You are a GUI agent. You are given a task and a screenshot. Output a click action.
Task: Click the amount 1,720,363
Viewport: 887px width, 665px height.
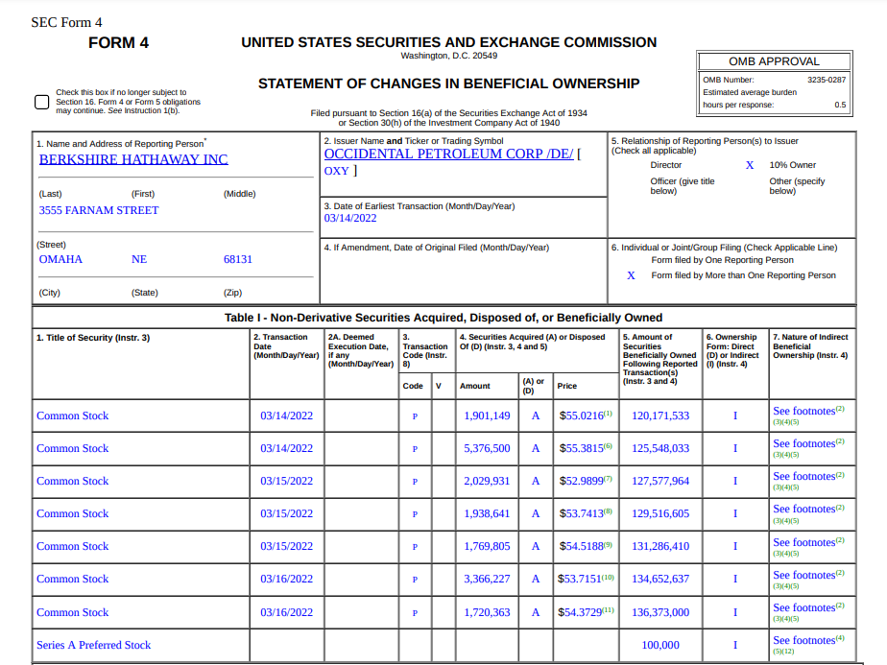tap(487, 612)
